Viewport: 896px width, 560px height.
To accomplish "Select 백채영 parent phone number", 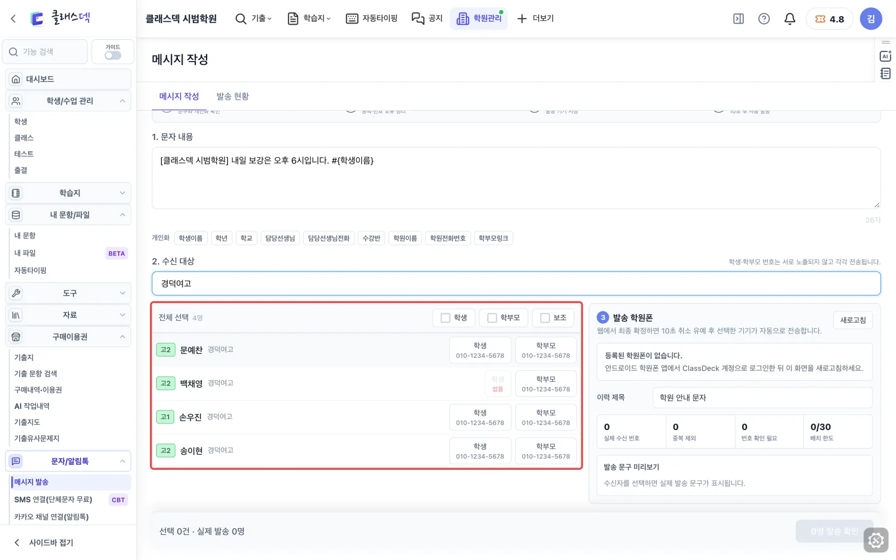I will 546,384.
